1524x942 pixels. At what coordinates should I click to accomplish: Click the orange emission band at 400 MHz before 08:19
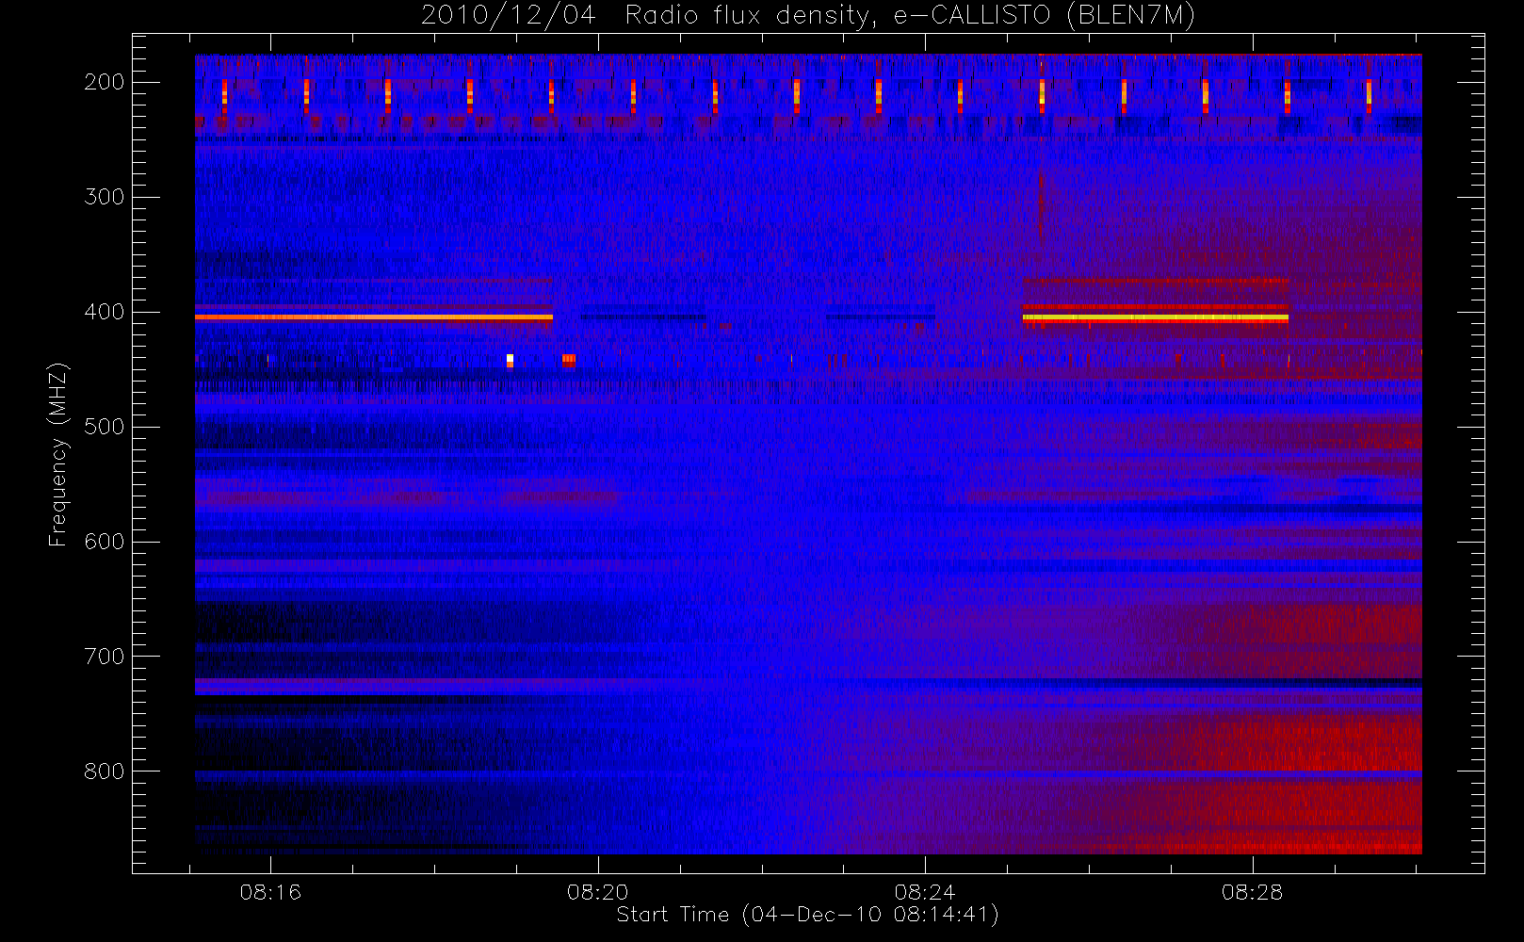point(374,317)
